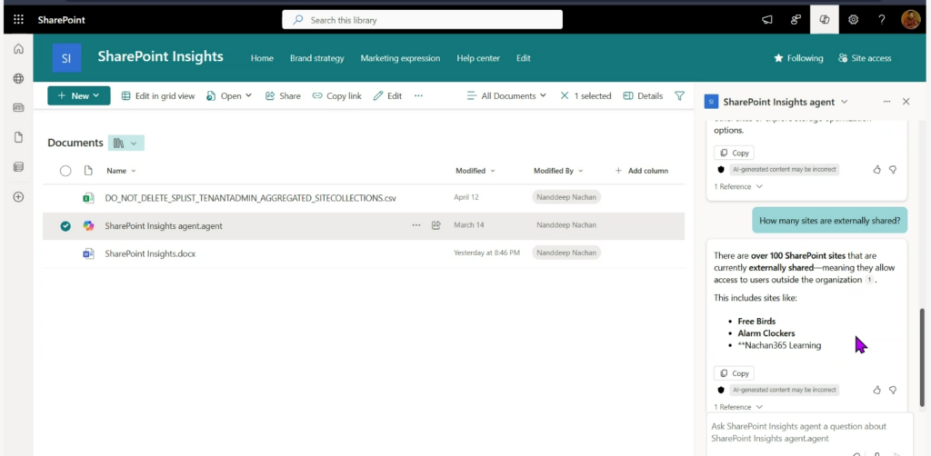Click the Create plus icon in left rail

(18, 197)
